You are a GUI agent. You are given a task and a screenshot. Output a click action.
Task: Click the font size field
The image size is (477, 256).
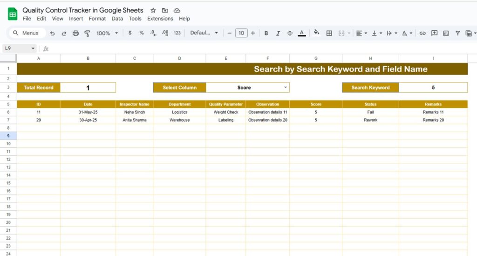point(241,33)
